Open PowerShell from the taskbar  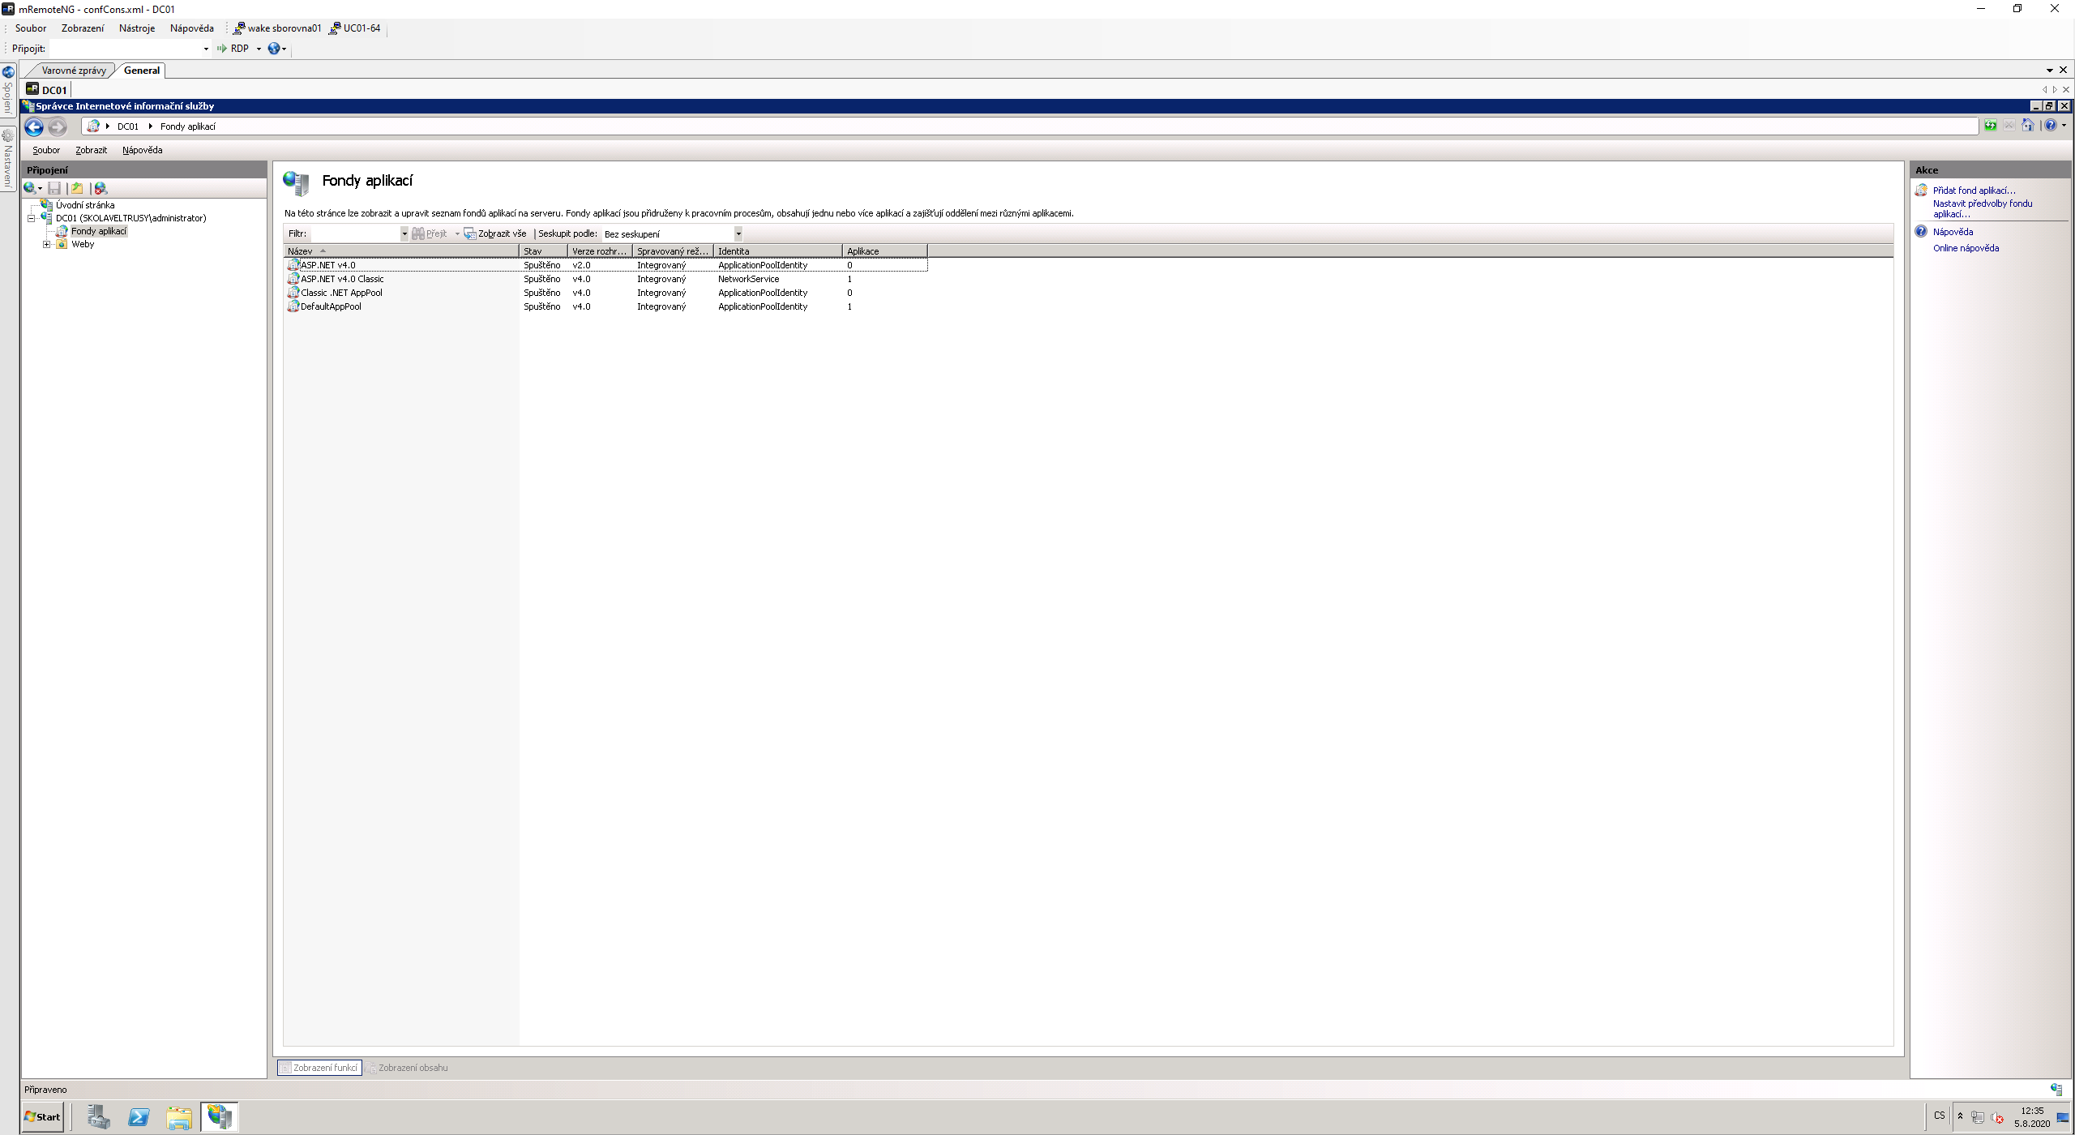[139, 1116]
